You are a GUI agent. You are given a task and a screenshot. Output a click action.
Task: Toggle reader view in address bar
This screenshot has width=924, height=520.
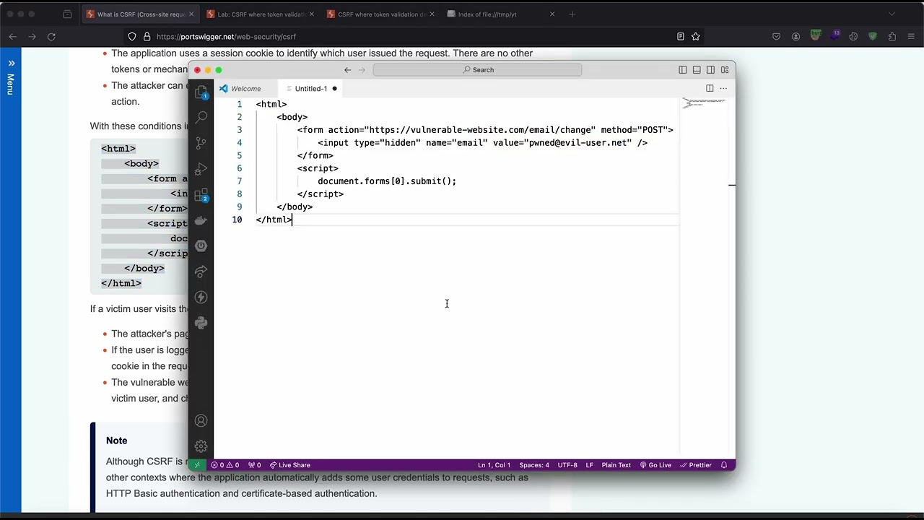680,37
